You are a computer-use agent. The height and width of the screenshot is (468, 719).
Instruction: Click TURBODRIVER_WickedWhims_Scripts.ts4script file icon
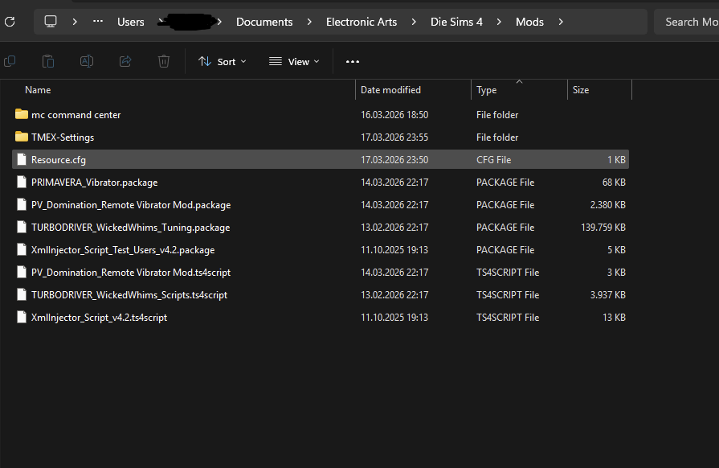click(22, 294)
